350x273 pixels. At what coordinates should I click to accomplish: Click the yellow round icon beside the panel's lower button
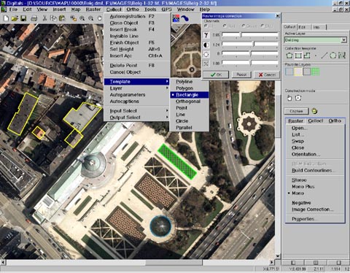coord(314,111)
